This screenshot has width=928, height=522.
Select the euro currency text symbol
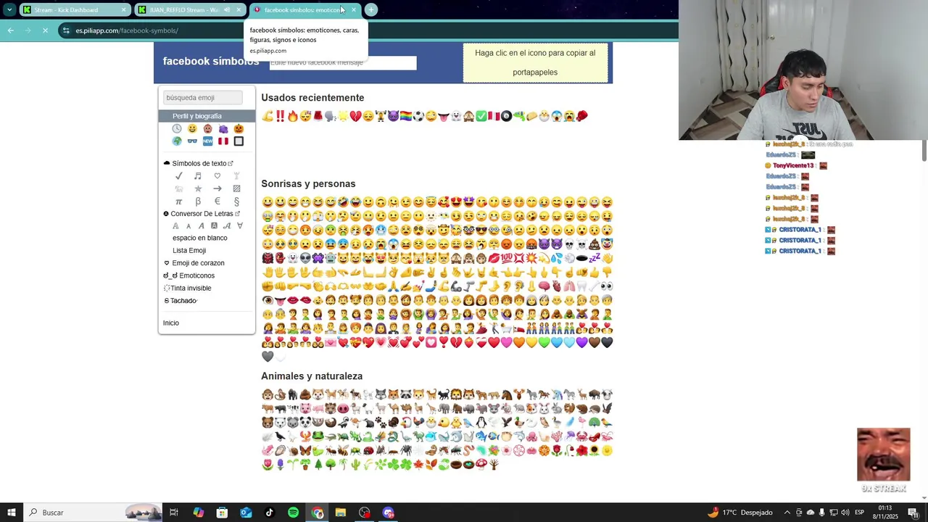point(217,202)
